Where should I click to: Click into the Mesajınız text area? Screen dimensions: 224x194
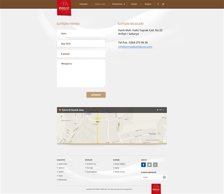coord(81,73)
